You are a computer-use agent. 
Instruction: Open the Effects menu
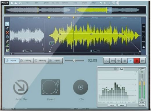point(46,3)
